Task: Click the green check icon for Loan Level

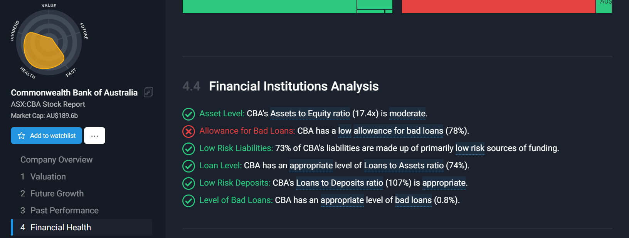Action: (188, 166)
